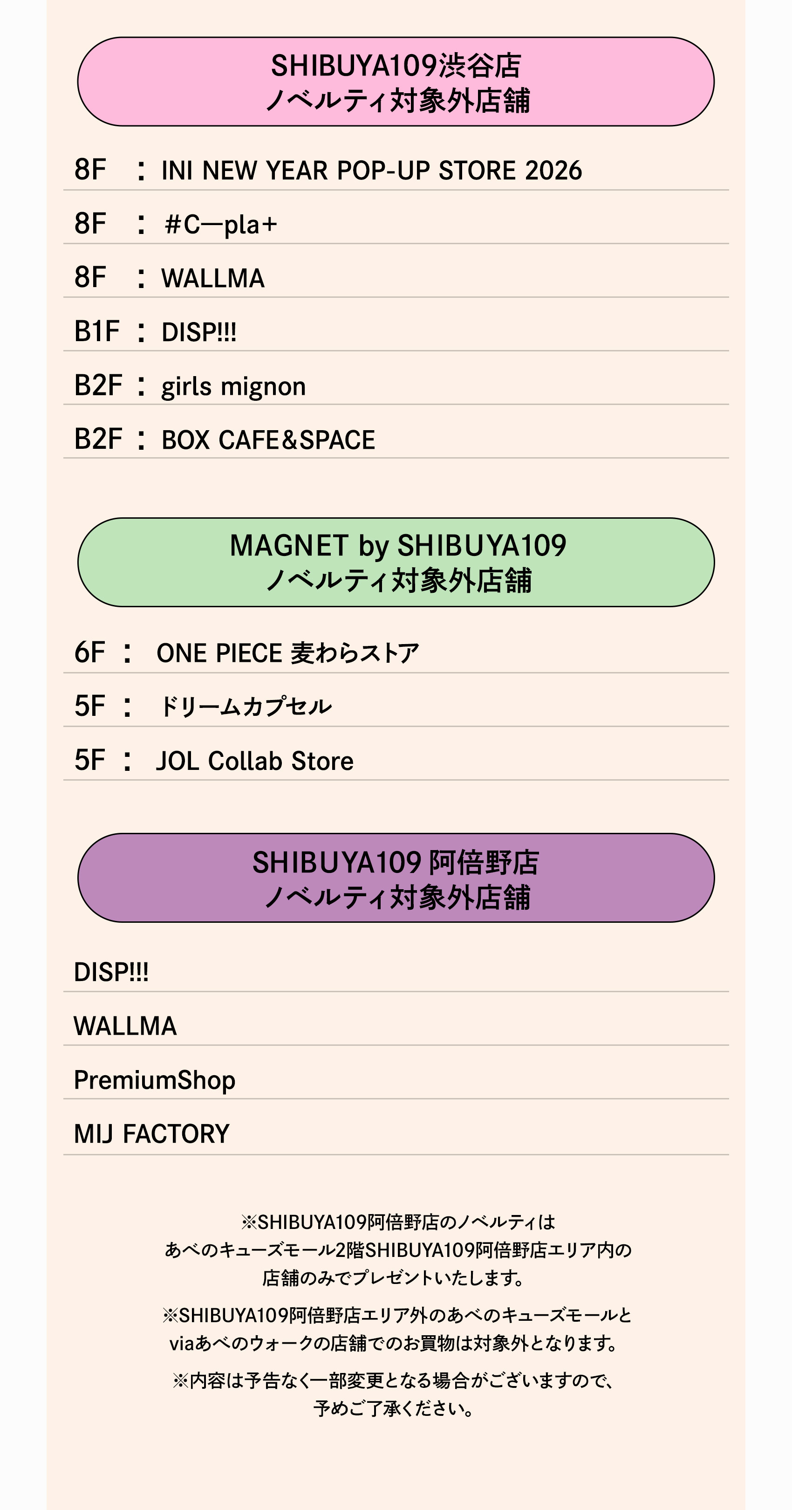Click the MIJ FACTORY entry
The width and height of the screenshot is (792, 1510).
(152, 1134)
